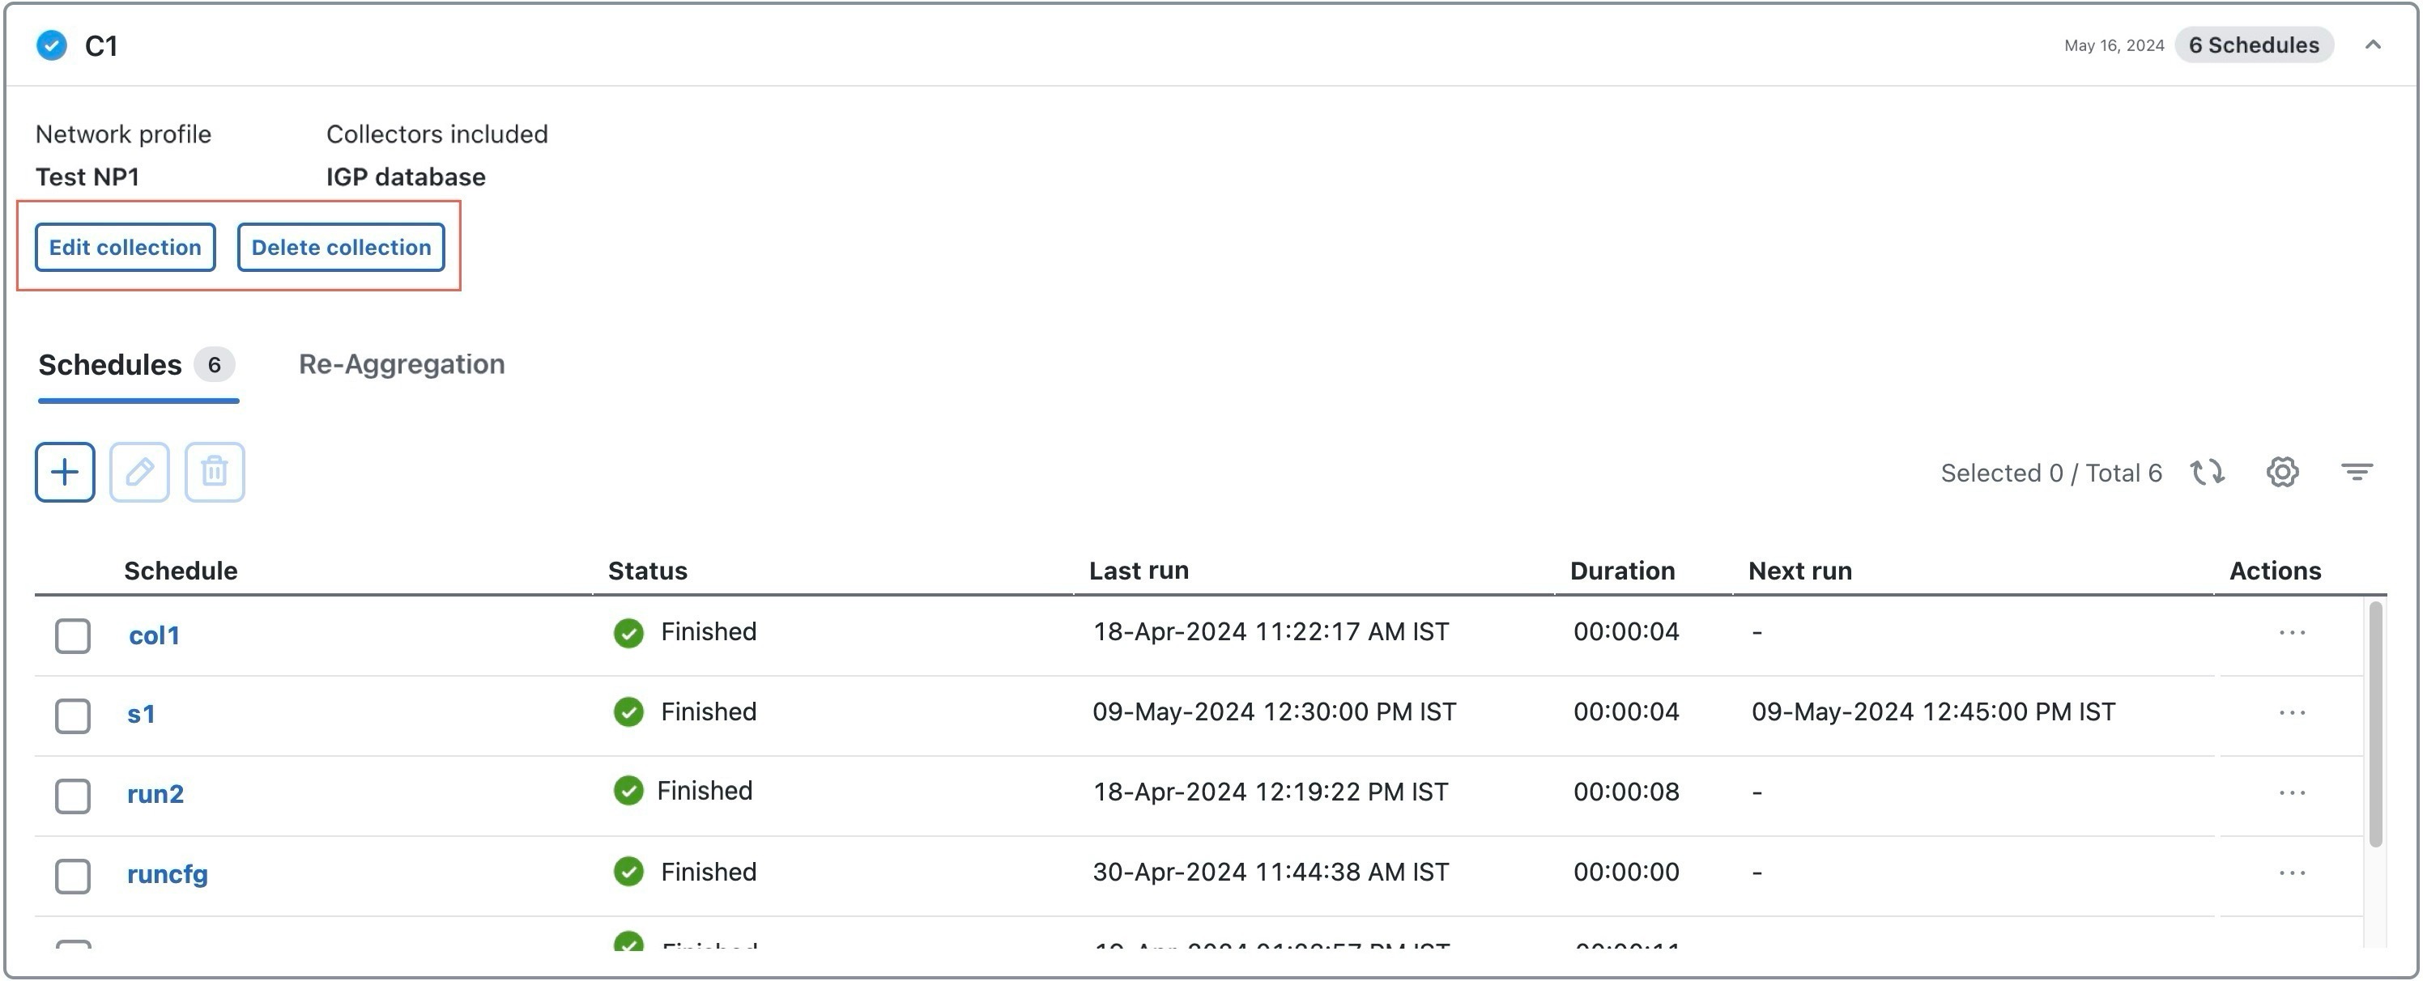Open the table settings gear icon
Viewport: 2423px width, 981px height.
[x=2281, y=472]
